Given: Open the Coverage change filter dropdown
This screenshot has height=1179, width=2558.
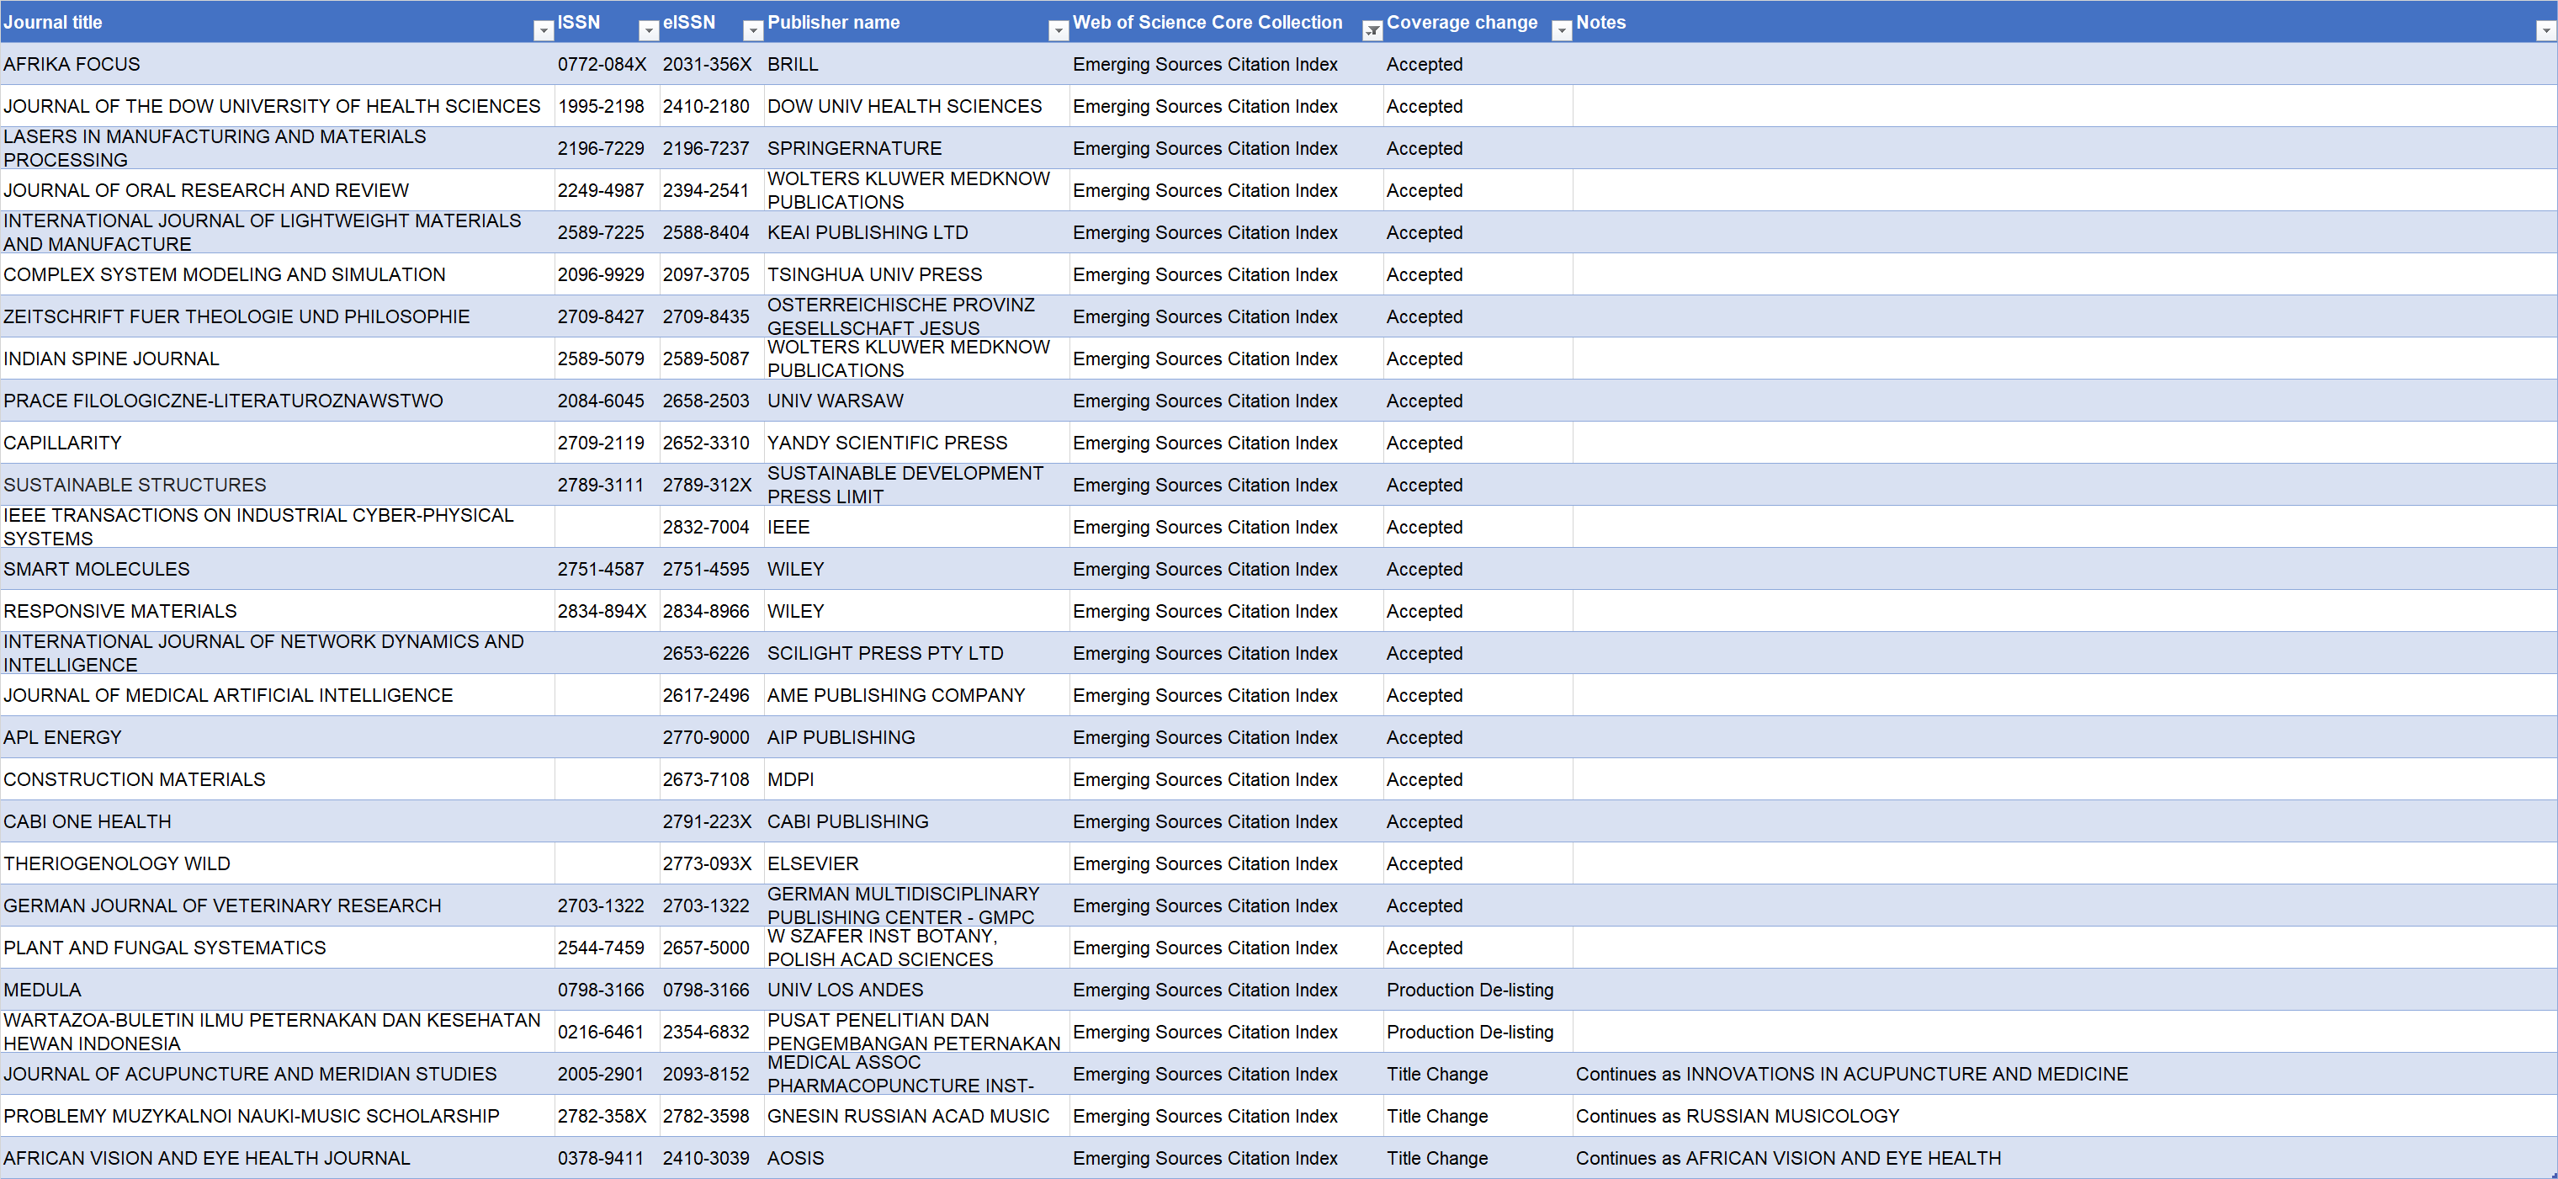Looking at the screenshot, I should pyautogui.click(x=1562, y=31).
